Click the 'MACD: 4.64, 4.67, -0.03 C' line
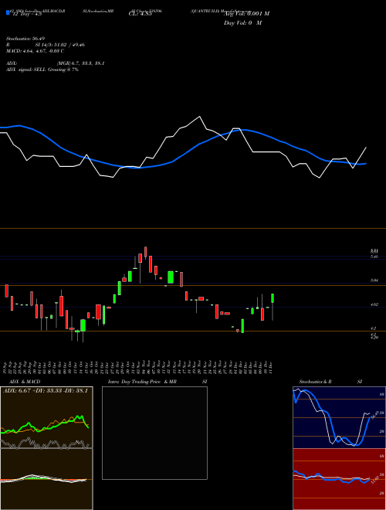This screenshot has width=386, height=510. tap(35, 51)
